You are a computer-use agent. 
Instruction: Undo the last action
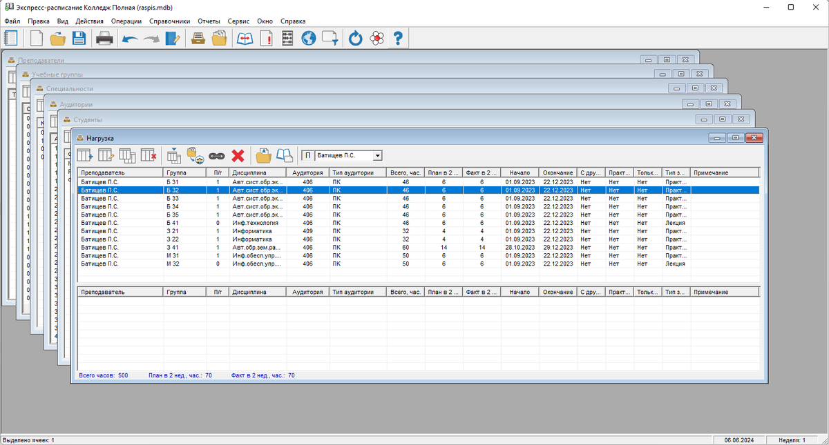(x=130, y=39)
